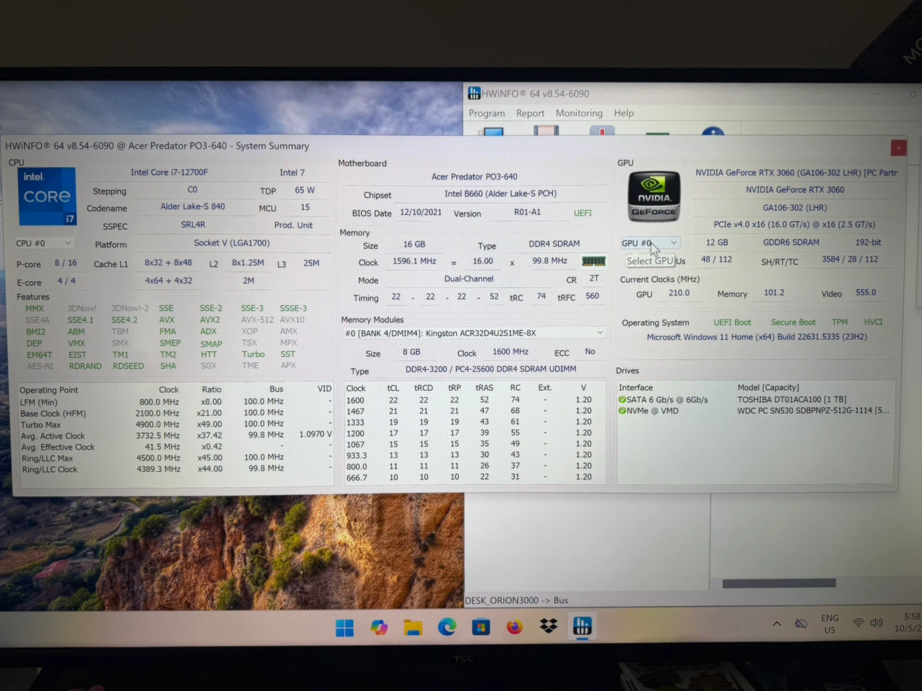The image size is (922, 691).
Task: Open Microsoft Edge from the taskbar
Action: pos(447,627)
